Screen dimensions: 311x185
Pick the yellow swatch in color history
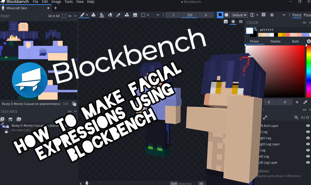pyautogui.click(x=280, y=35)
